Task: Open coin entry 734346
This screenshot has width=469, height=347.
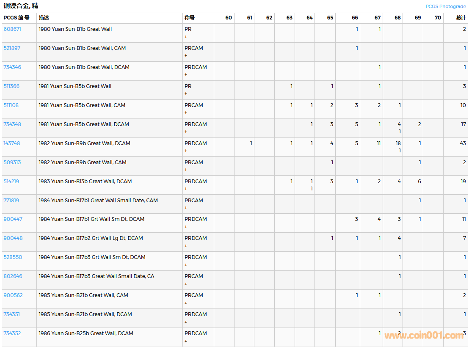Action: tap(12, 67)
